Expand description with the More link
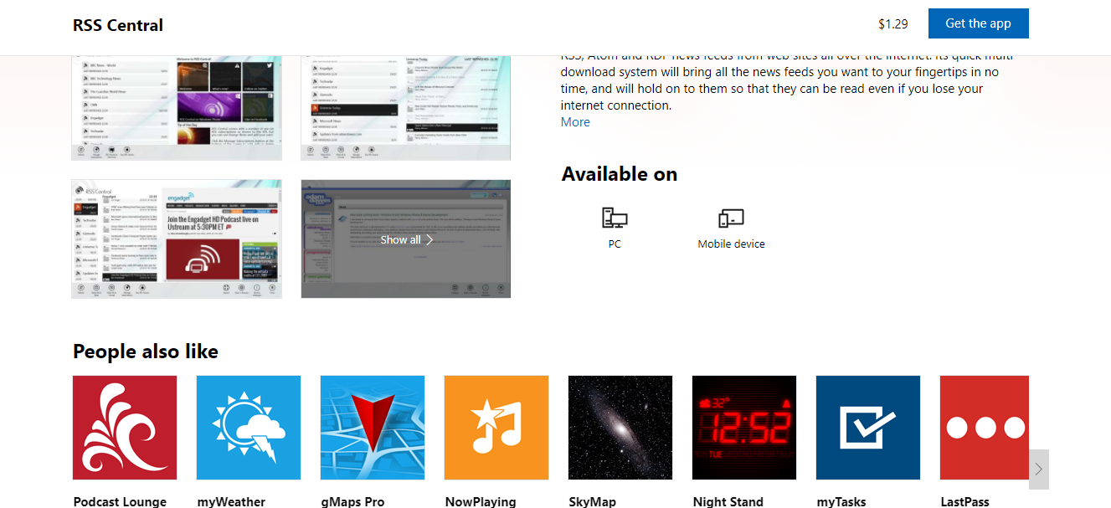 pyautogui.click(x=575, y=122)
